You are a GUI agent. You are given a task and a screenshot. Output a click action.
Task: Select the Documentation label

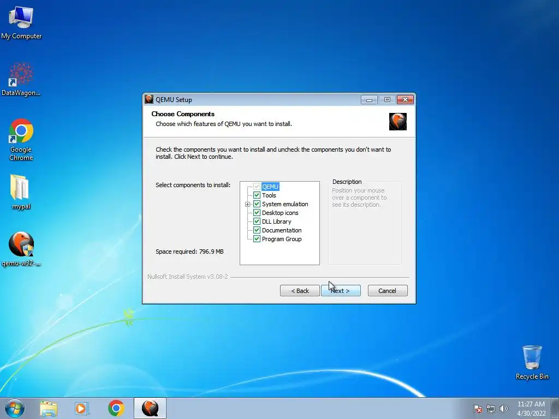pos(282,230)
